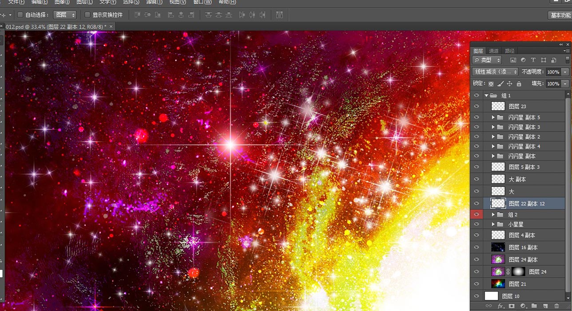
Task: Filter layers by smart object icon
Action: (x=554, y=60)
